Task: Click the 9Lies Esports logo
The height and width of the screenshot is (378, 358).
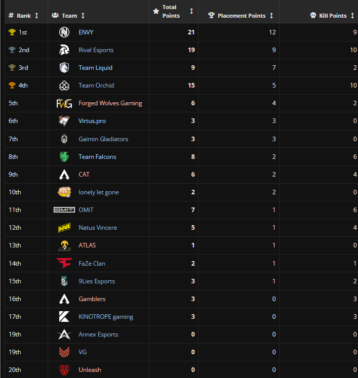Action: [x=64, y=281]
